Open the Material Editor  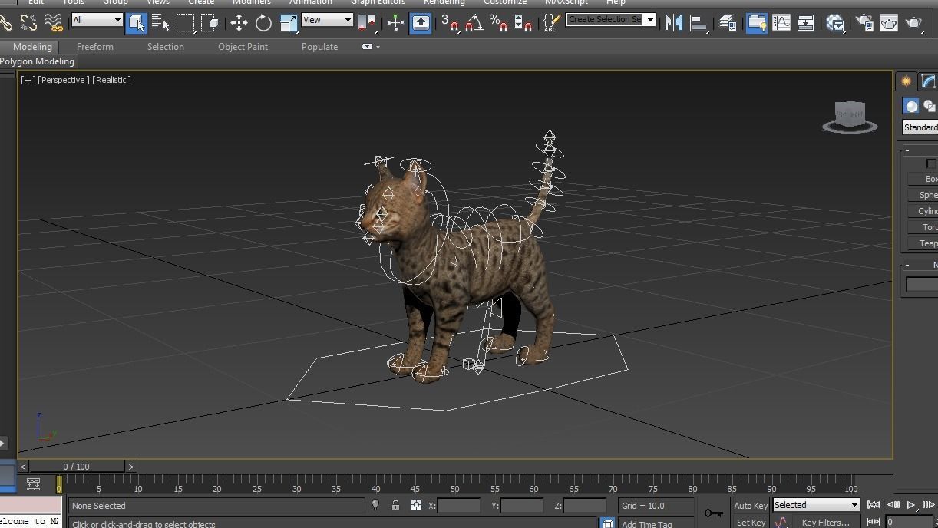click(x=835, y=23)
